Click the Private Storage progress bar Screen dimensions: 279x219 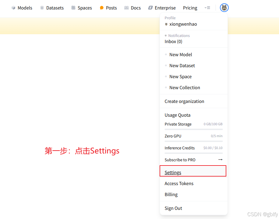click(194, 129)
